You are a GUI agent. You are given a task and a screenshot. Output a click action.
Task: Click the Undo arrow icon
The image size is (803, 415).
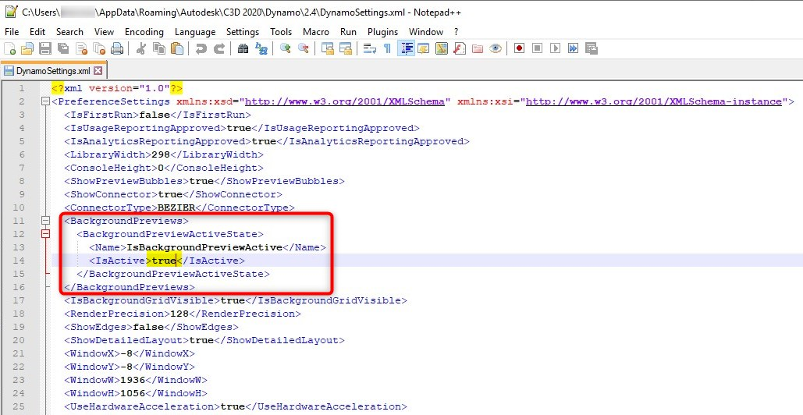pos(201,48)
